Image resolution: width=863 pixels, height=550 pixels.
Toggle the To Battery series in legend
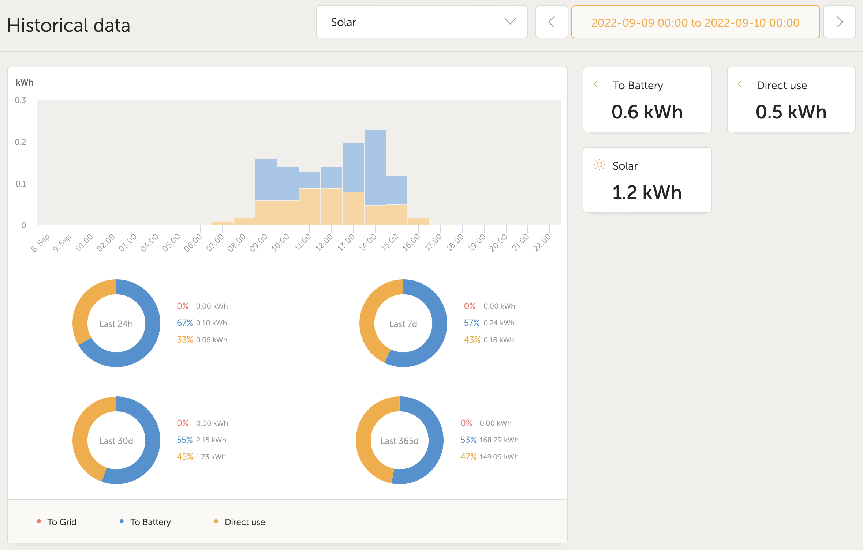pyautogui.click(x=150, y=522)
